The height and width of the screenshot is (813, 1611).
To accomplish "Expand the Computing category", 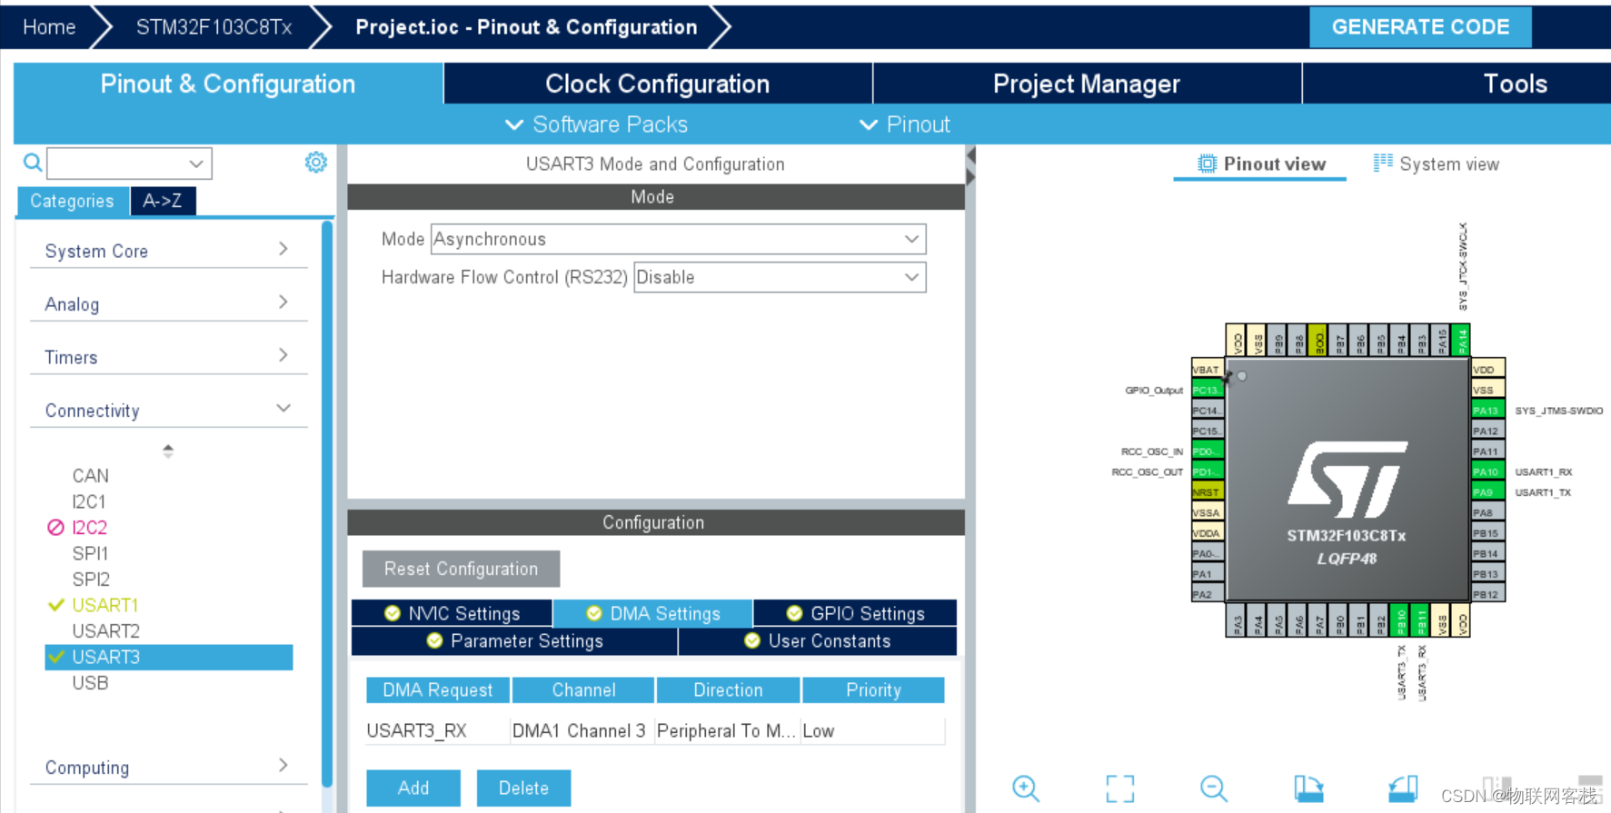I will (169, 767).
